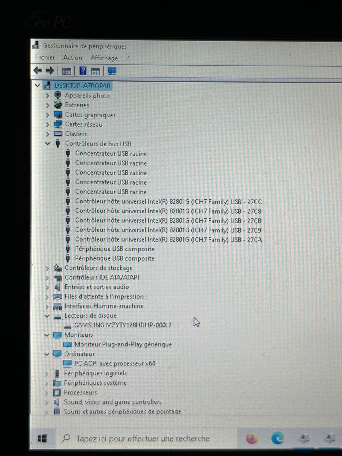The image size is (342, 456).
Task: Select SAMSUNG MZYTY128HDHP-000L2 disk drive
Action: coord(123,325)
